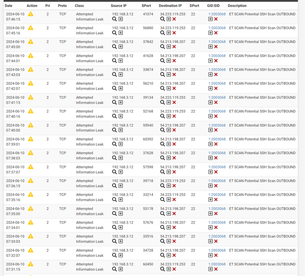This screenshot has height=276, width=305.
Task: Click destination IP red X in 07:46:15 row
Action: point(174,19)
